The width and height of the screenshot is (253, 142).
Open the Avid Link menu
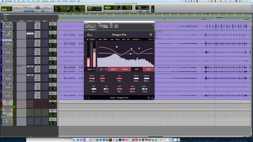point(72,1)
